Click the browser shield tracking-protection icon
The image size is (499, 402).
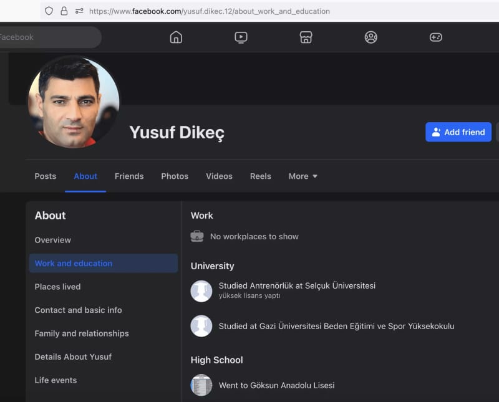tap(49, 11)
